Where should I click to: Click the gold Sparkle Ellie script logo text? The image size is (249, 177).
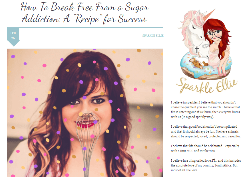click(206, 86)
